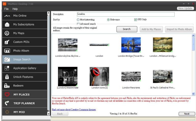Image resolution: width=196 pixels, height=121 pixels.
Task: Click the MY PLACES heart icon
Action: tap(7, 94)
